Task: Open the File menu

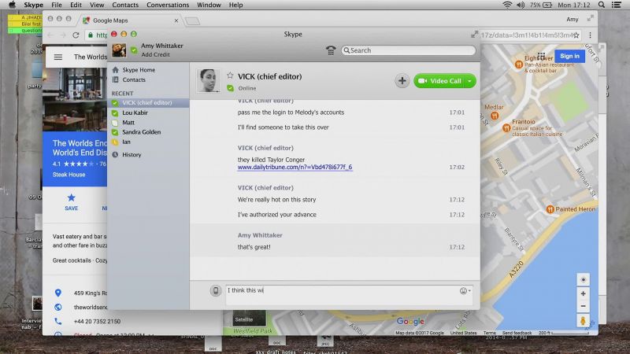Action: [57, 5]
